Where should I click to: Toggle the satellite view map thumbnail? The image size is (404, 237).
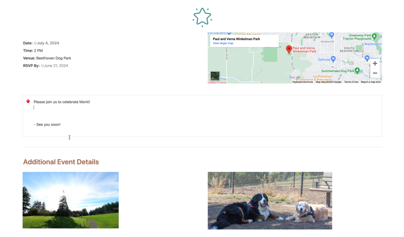pos(215,76)
